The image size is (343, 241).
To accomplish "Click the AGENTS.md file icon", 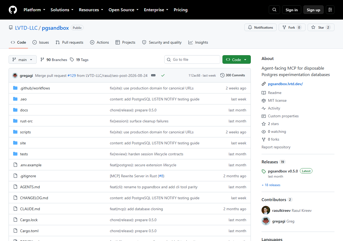I will (15, 187).
